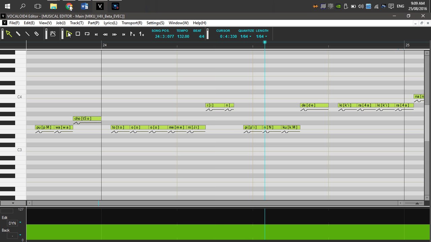Image resolution: width=431 pixels, height=242 pixels.
Task: Select the 'wa [w a]' note
Action: (x=63, y=127)
